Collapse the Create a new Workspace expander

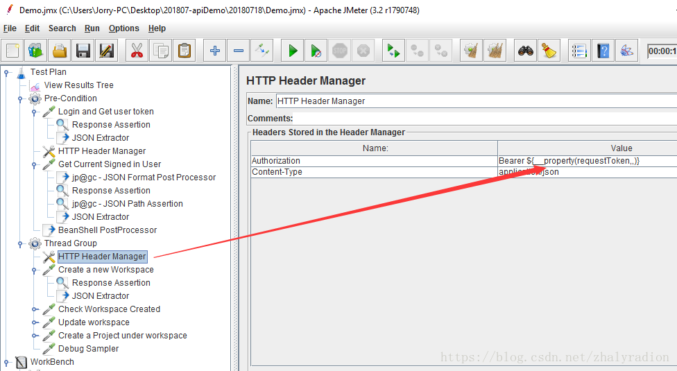[x=34, y=270]
